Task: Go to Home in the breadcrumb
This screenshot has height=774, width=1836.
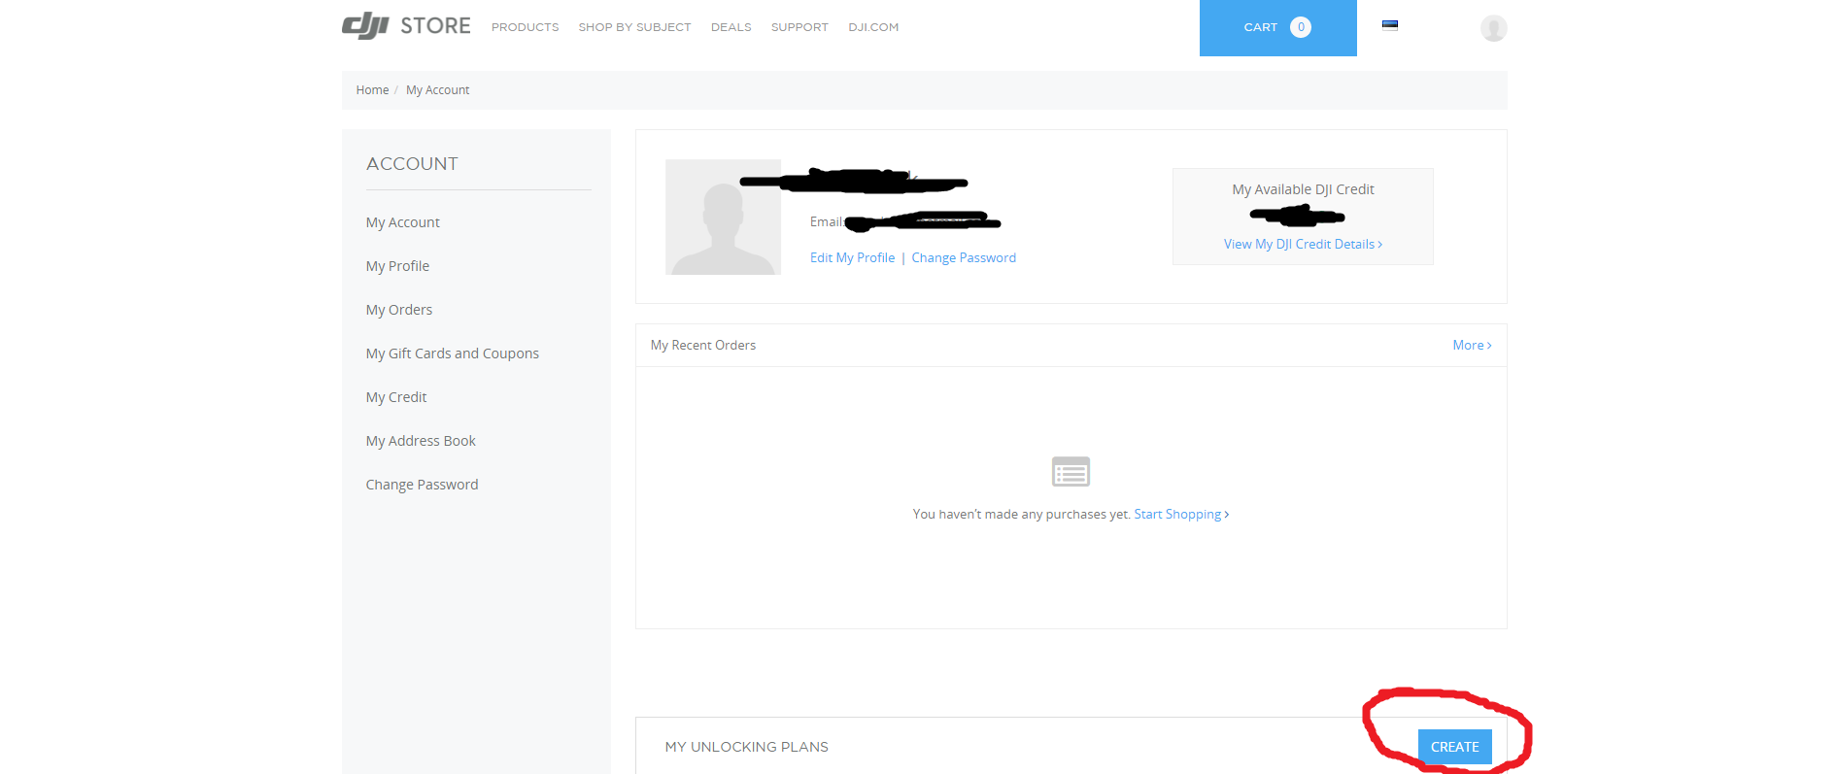Action: click(372, 90)
